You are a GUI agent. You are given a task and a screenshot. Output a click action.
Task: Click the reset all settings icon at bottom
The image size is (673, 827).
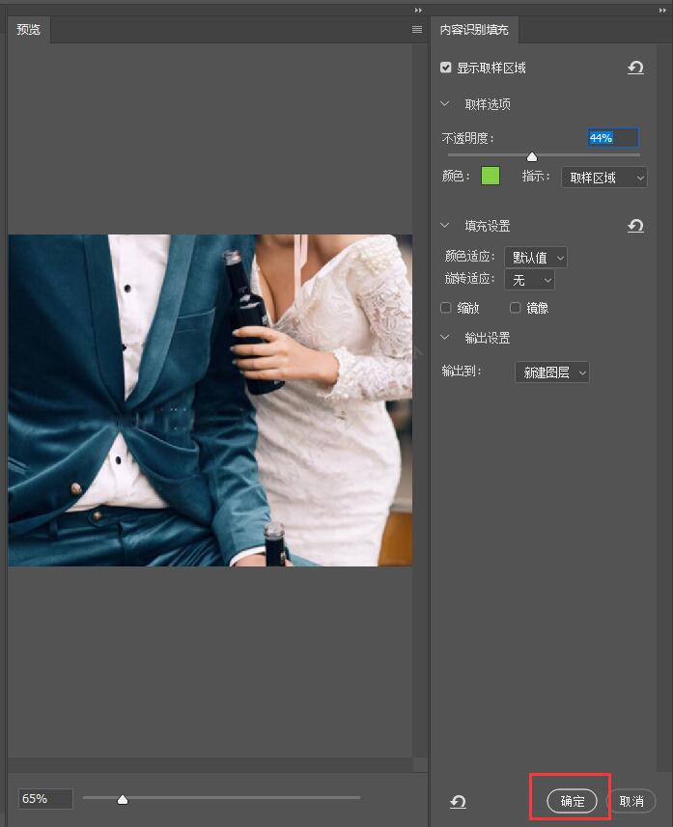pyautogui.click(x=458, y=802)
